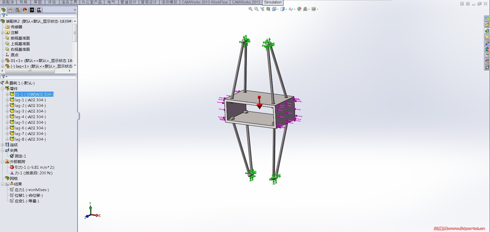Open the DisplayManager color sphere tab
Image resolution: width=490 pixels, height=232 pixels.
coord(25,10)
